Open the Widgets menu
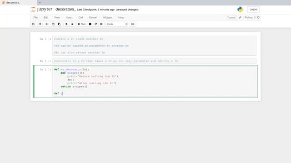291x163 pixels. [107, 17]
